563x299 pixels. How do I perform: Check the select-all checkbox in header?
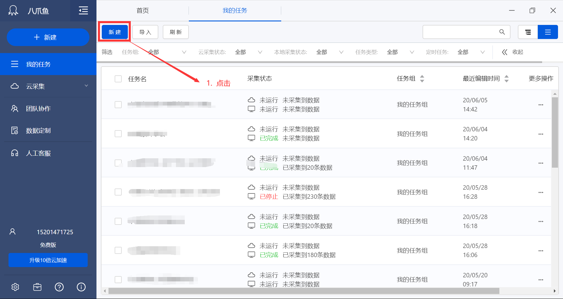point(118,79)
